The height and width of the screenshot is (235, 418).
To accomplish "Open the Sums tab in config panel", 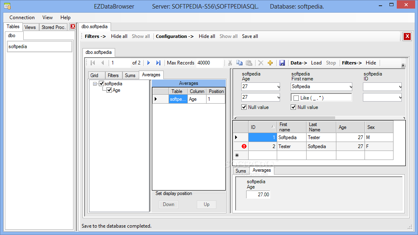I will [130, 75].
